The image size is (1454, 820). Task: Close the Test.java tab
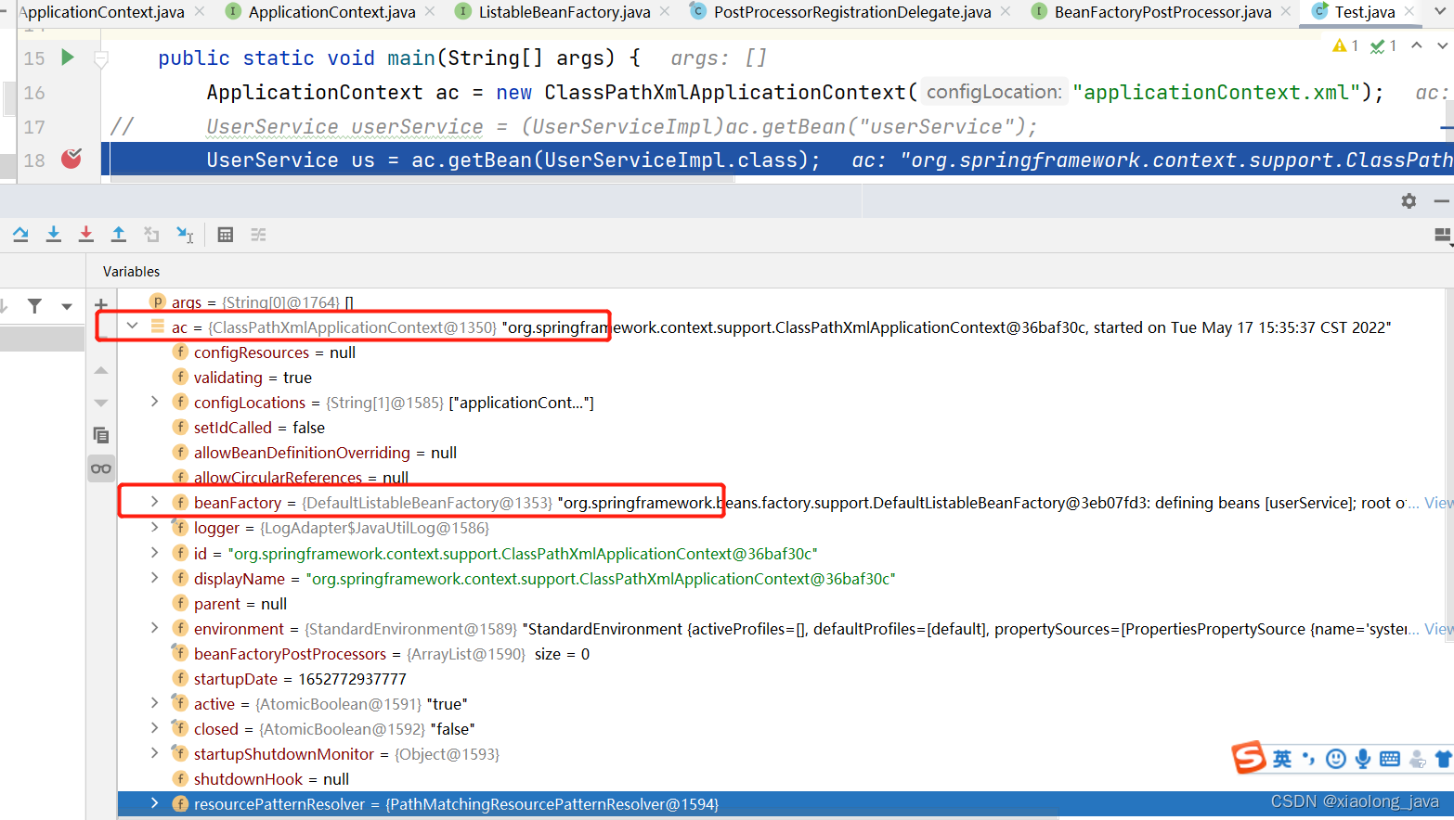(1409, 11)
